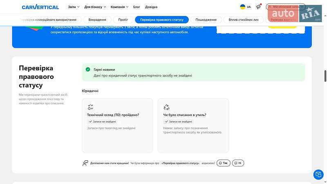Click the scrap recycling icon
This screenshot has width=327, height=184.
click(166, 107)
